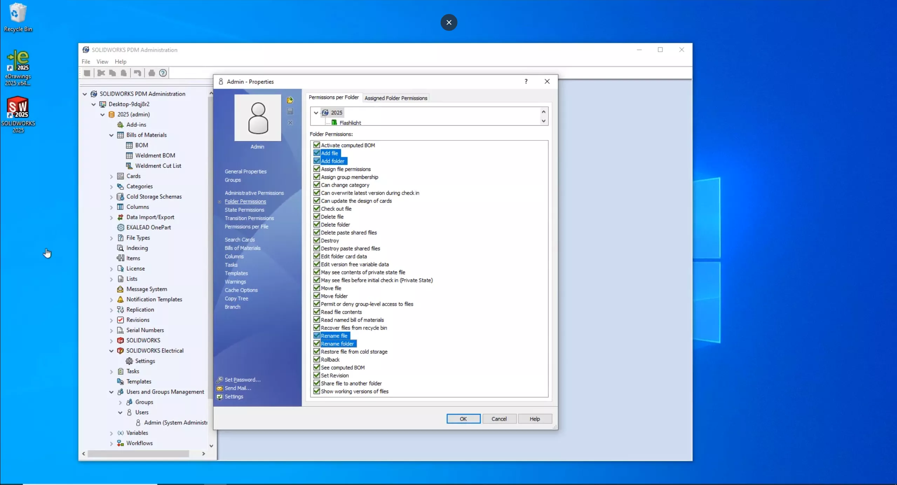Expand the Groups node under Users and Groups
The width and height of the screenshot is (897, 485).
click(120, 402)
